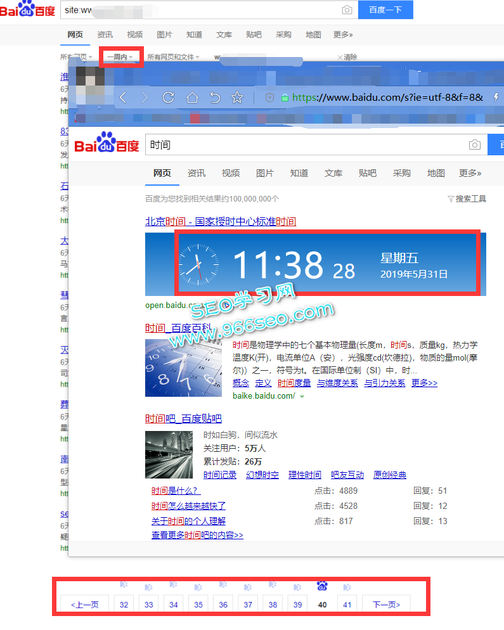Click the lightning speed-mode icon
Viewport: 504px width, 630px height.
496,97
